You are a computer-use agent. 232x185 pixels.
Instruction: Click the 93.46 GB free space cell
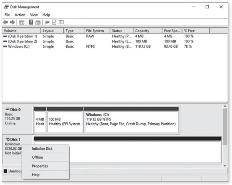point(171,47)
